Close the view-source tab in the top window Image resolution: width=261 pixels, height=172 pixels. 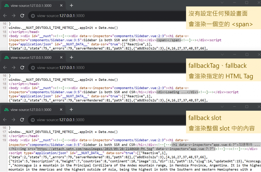point(61,6)
